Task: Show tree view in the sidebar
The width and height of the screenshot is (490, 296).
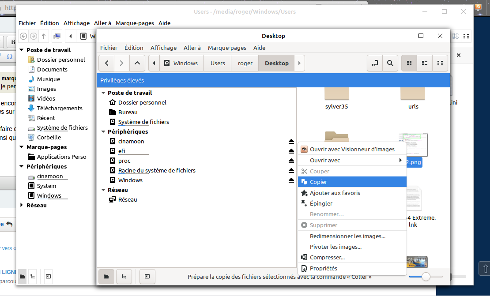Action: pos(124,277)
